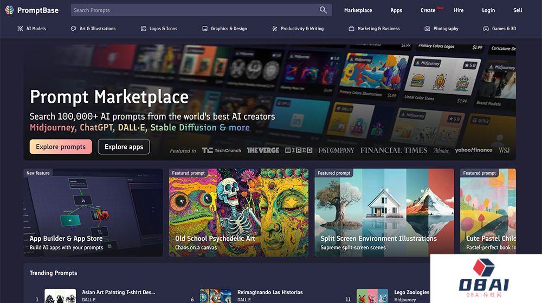Viewport: 542px width, 303px height.
Task: Click the TechCrunch featured logo
Action: [x=221, y=150]
